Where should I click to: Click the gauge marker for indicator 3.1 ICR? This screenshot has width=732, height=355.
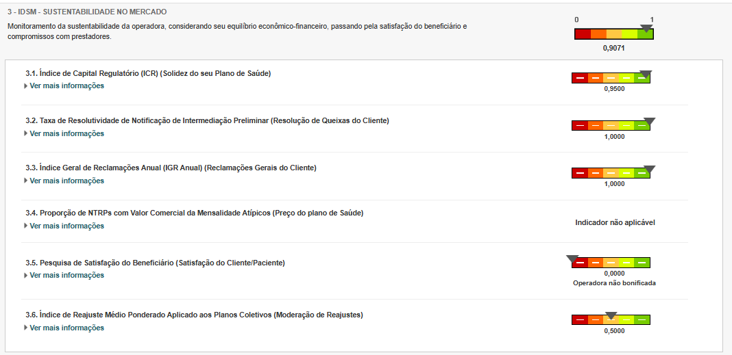click(644, 74)
